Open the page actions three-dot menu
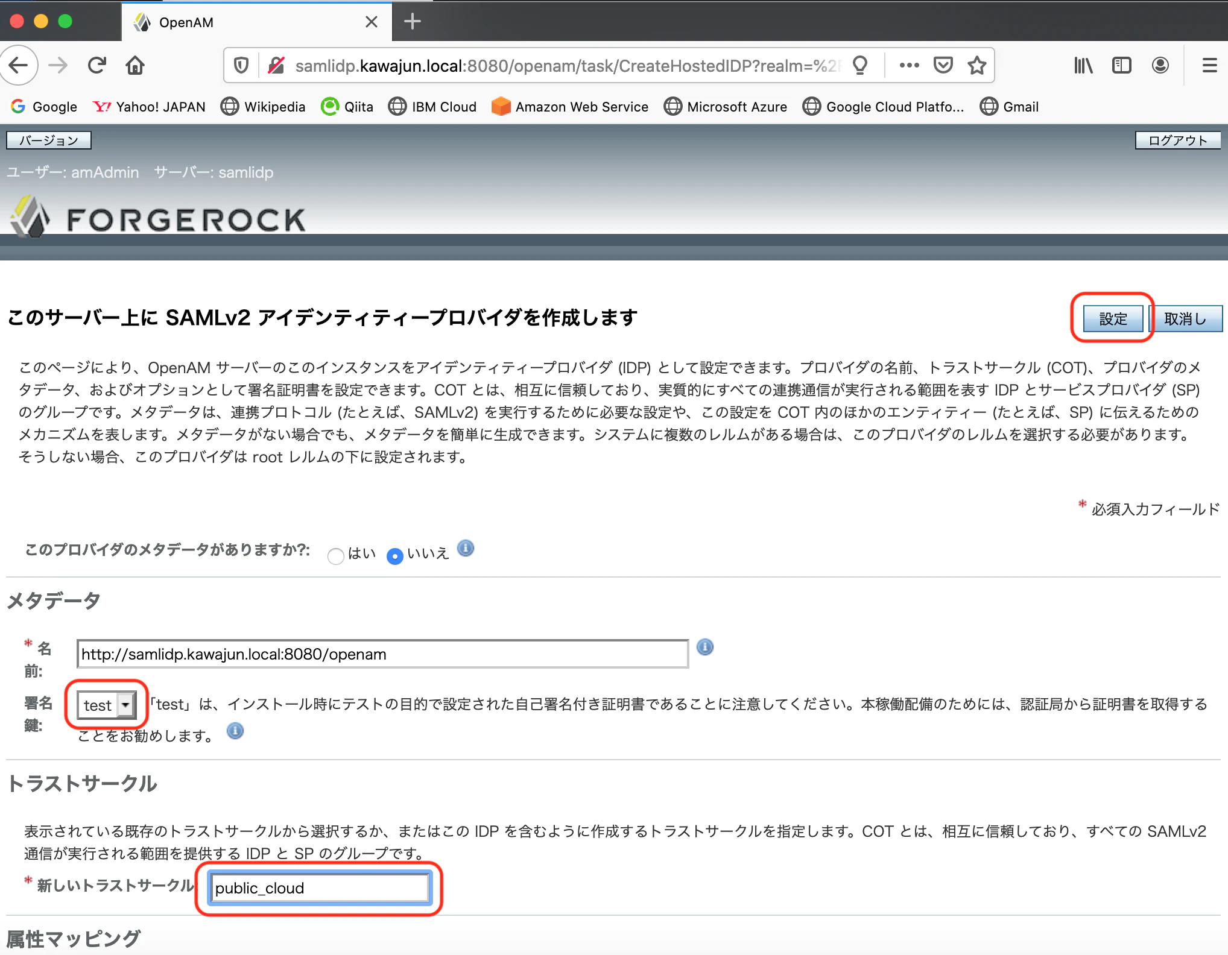The height and width of the screenshot is (955, 1228). 909,65
